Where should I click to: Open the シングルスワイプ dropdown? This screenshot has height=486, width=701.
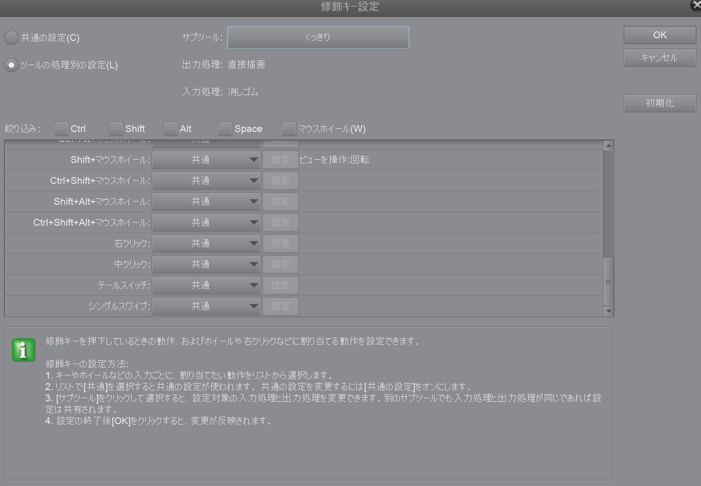click(x=206, y=306)
